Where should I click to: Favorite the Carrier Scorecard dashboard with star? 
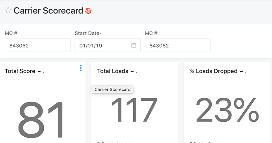coord(8,10)
